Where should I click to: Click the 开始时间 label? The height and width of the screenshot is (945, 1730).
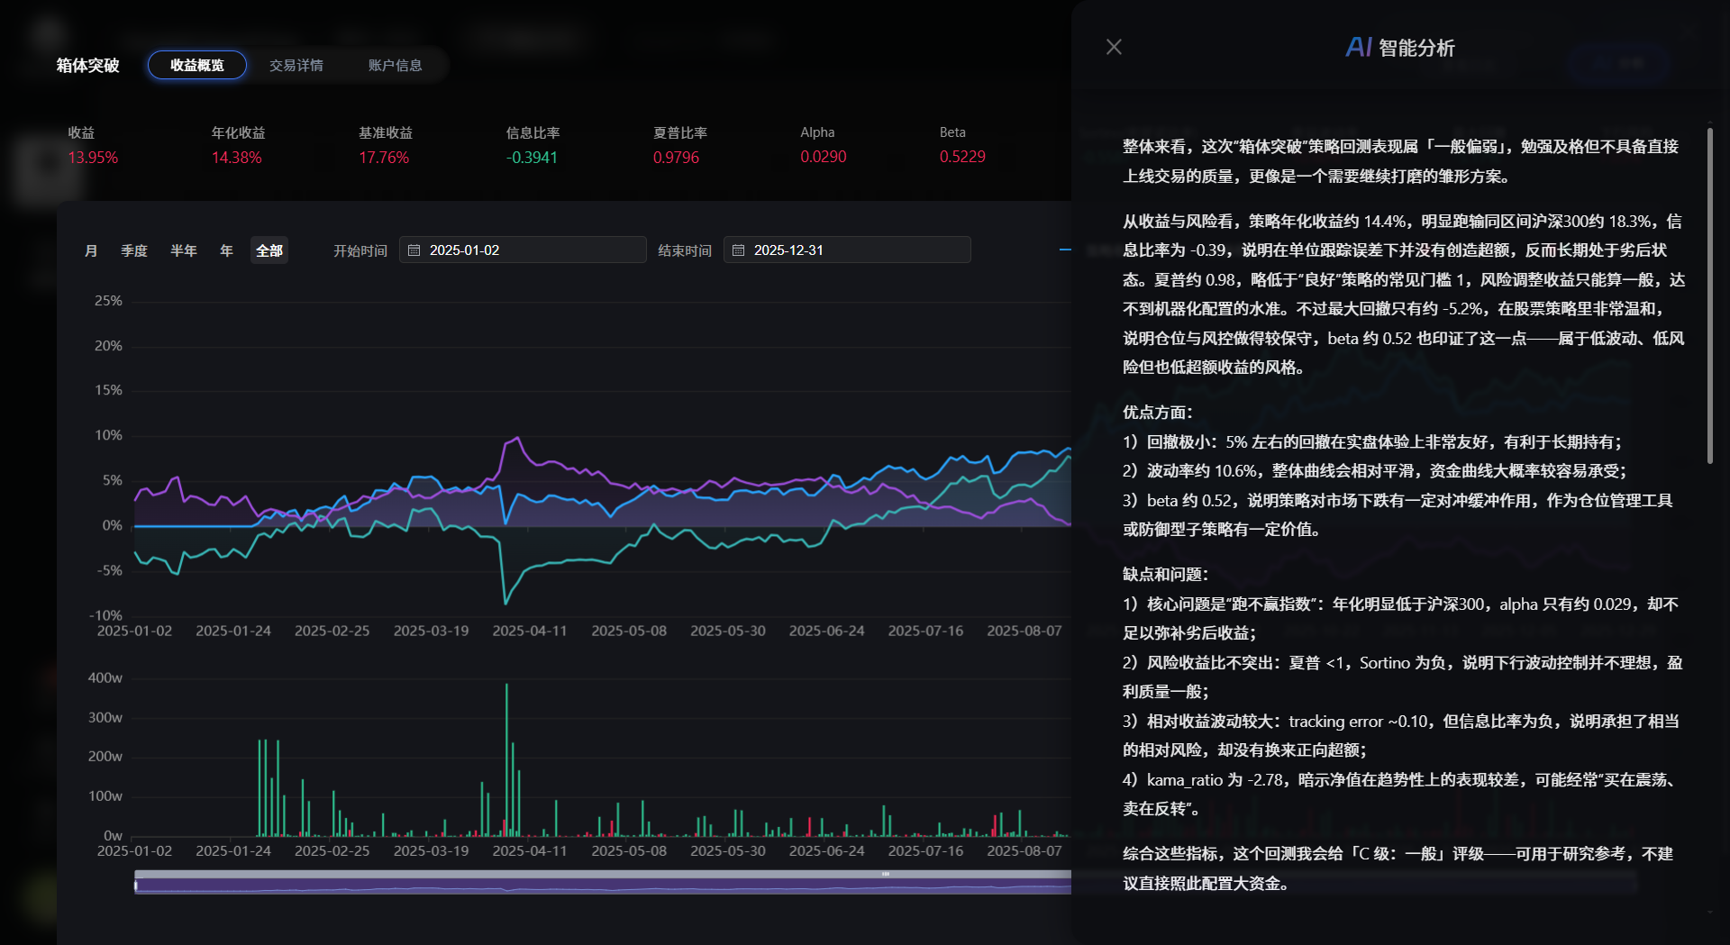[x=360, y=250]
